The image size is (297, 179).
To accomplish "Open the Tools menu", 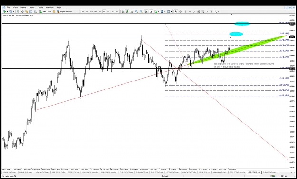I will pos(40,8).
